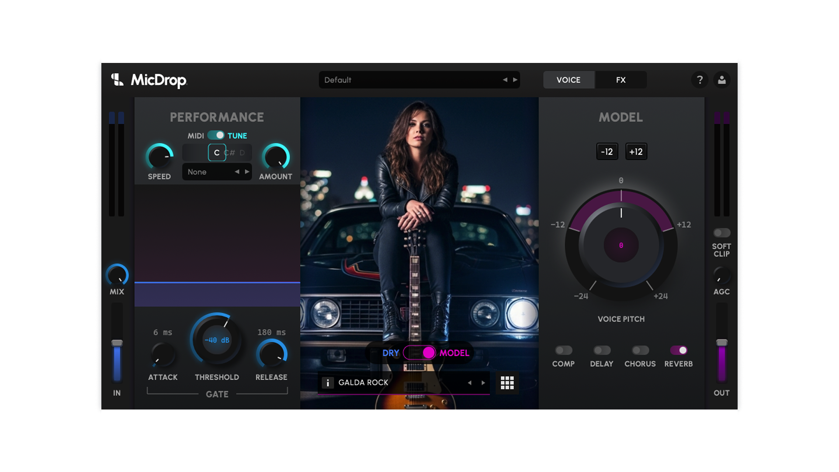
Task: Open the help question mark icon
Action: pos(700,80)
